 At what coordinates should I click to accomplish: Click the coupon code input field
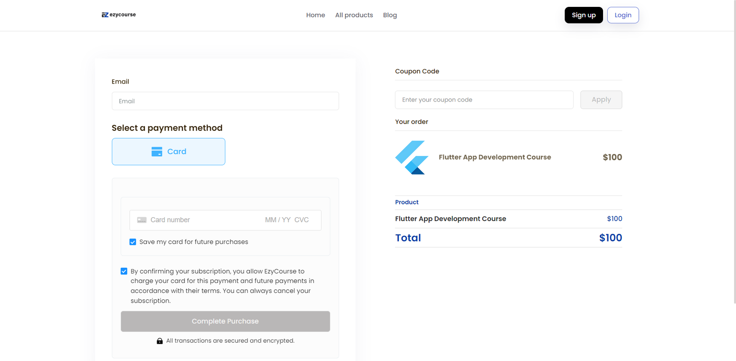pos(484,100)
